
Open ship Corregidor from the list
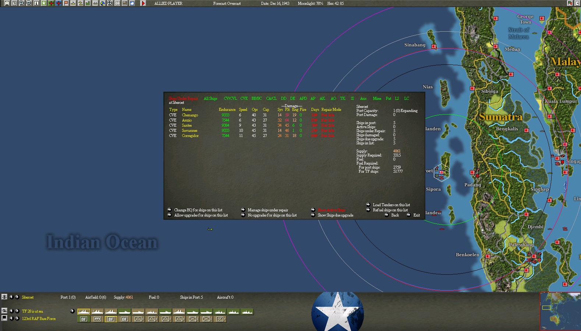190,135
